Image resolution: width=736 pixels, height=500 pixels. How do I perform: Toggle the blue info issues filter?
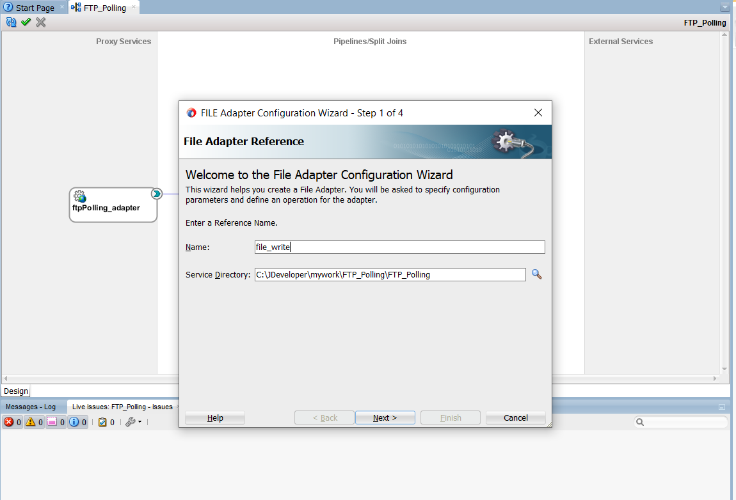tap(74, 422)
